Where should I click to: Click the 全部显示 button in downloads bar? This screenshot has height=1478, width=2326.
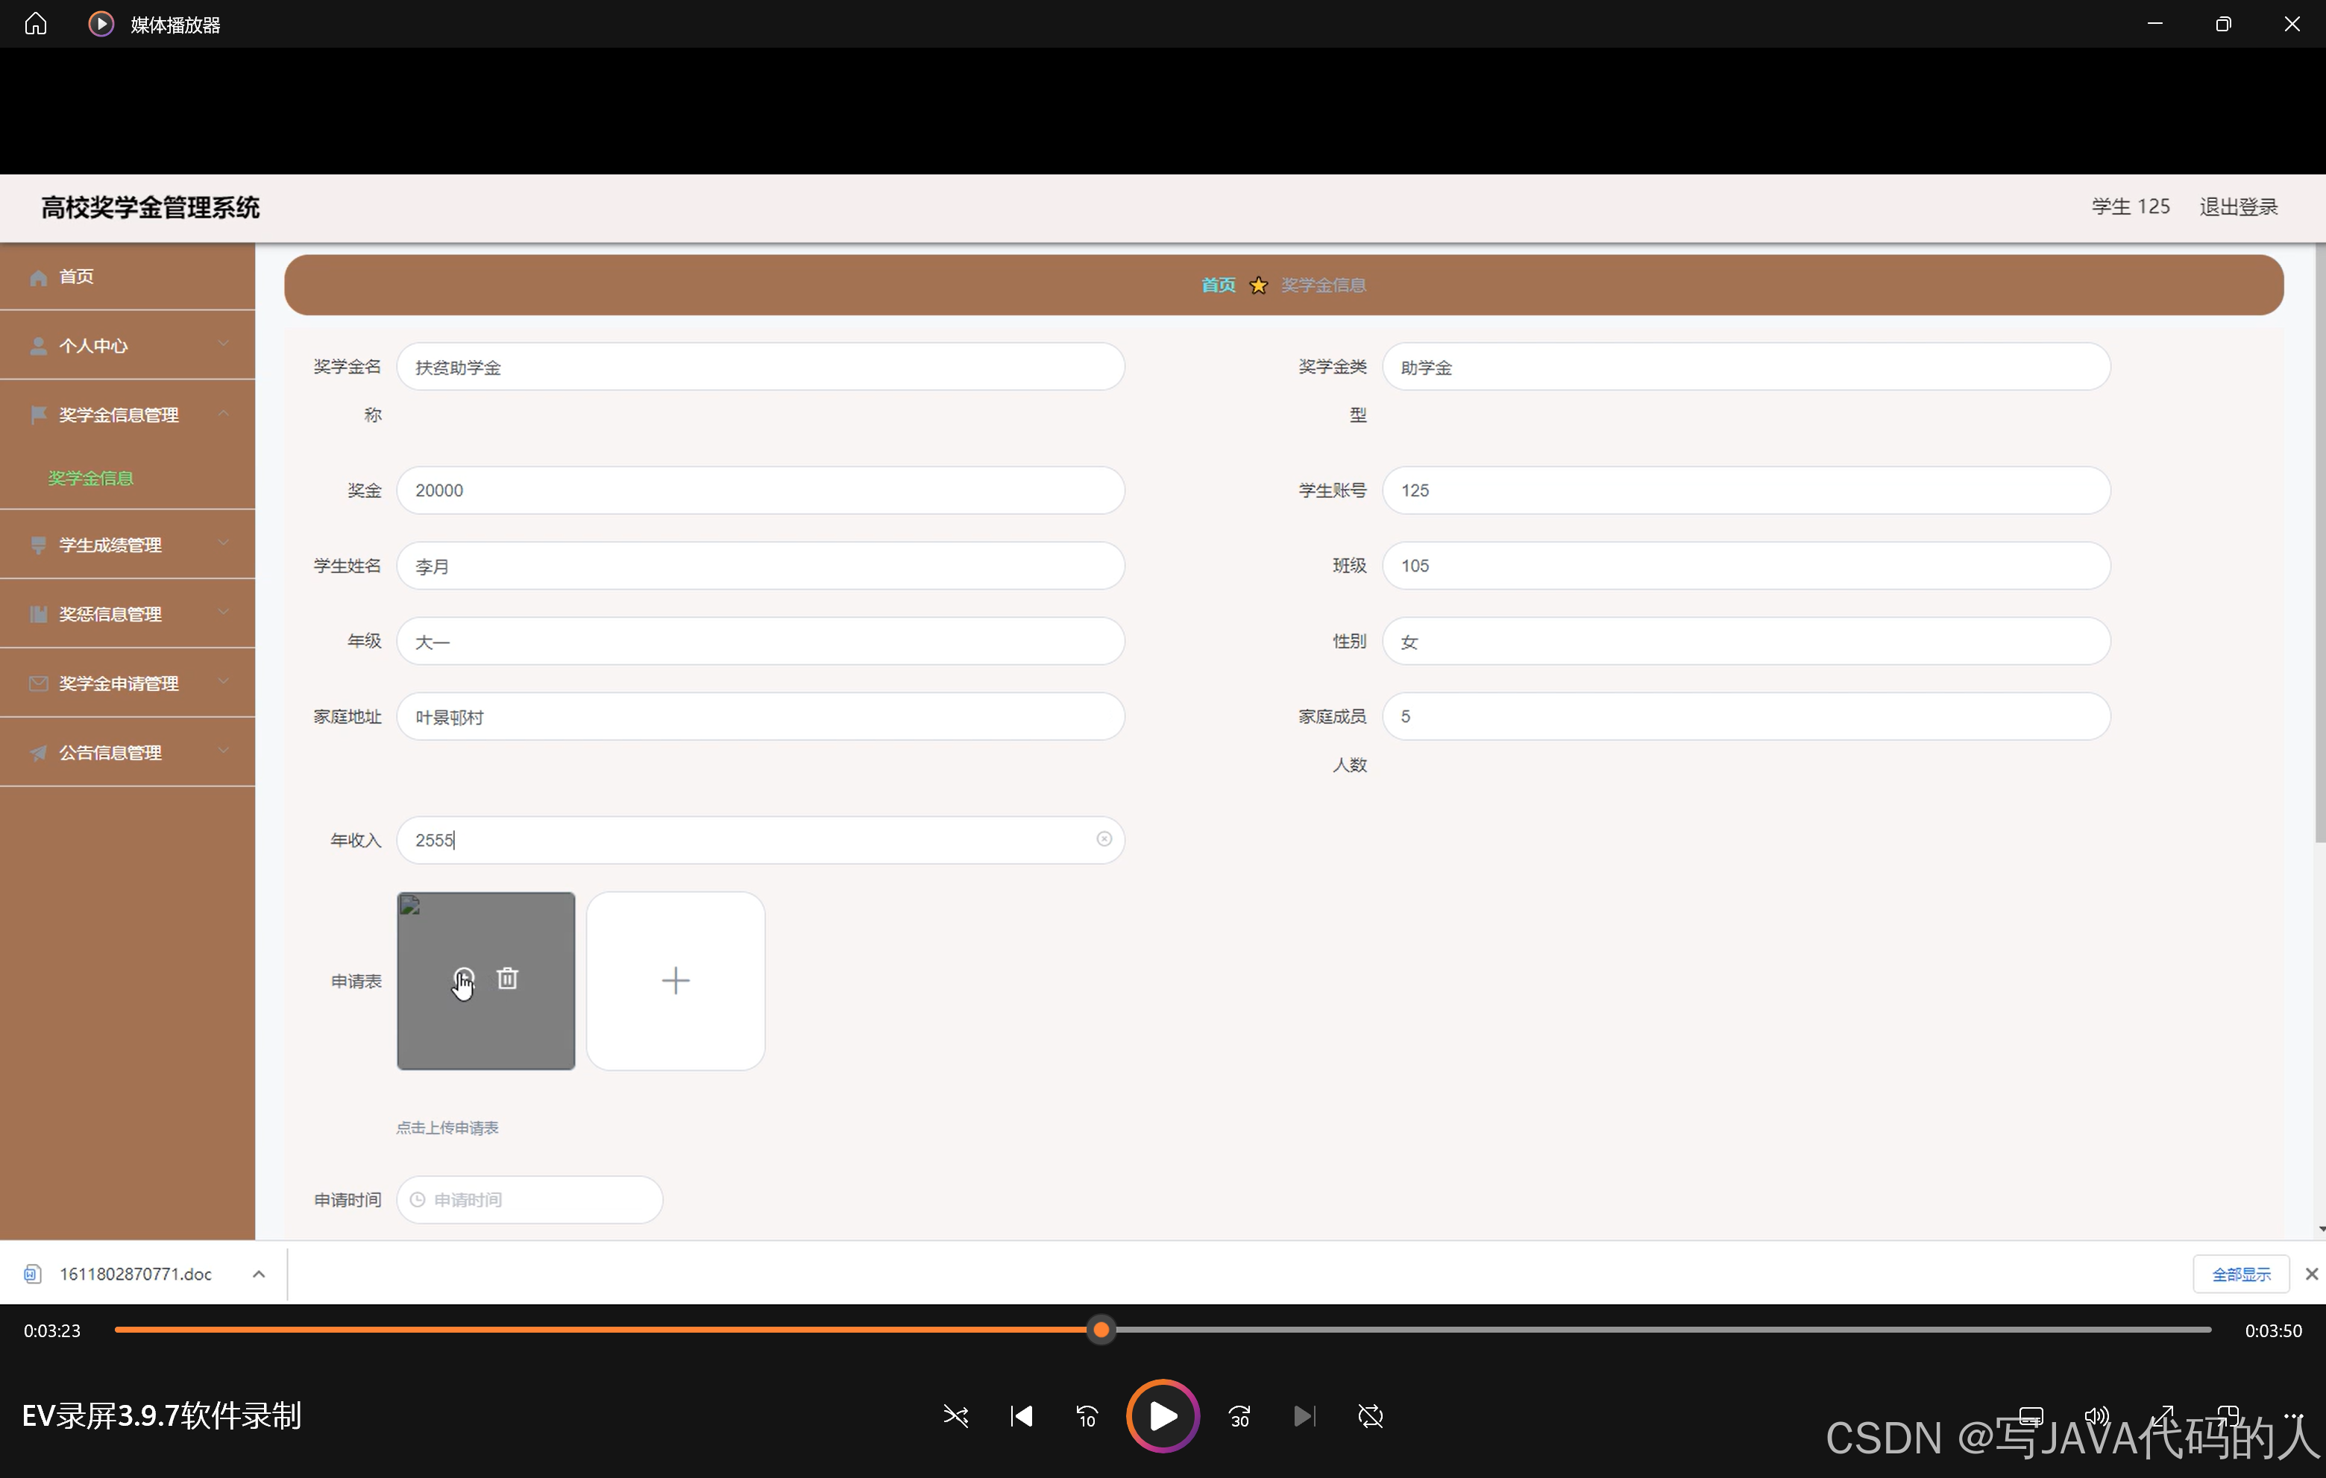pyautogui.click(x=2241, y=1275)
